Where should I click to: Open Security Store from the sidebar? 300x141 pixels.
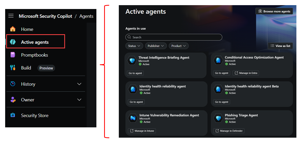(x=35, y=116)
